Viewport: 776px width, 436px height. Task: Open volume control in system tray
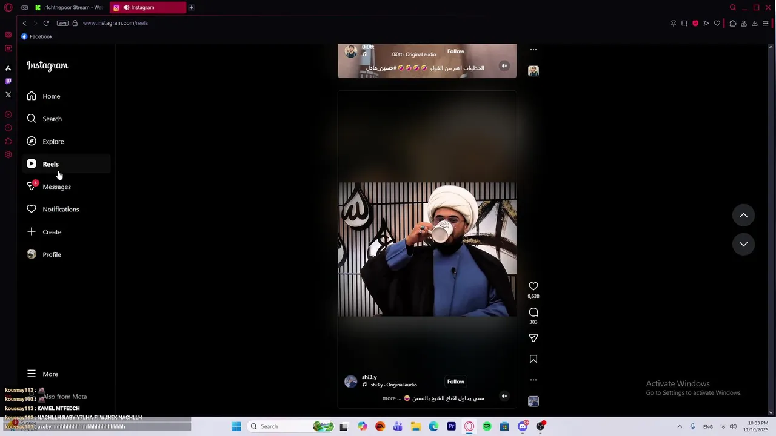coord(733,426)
